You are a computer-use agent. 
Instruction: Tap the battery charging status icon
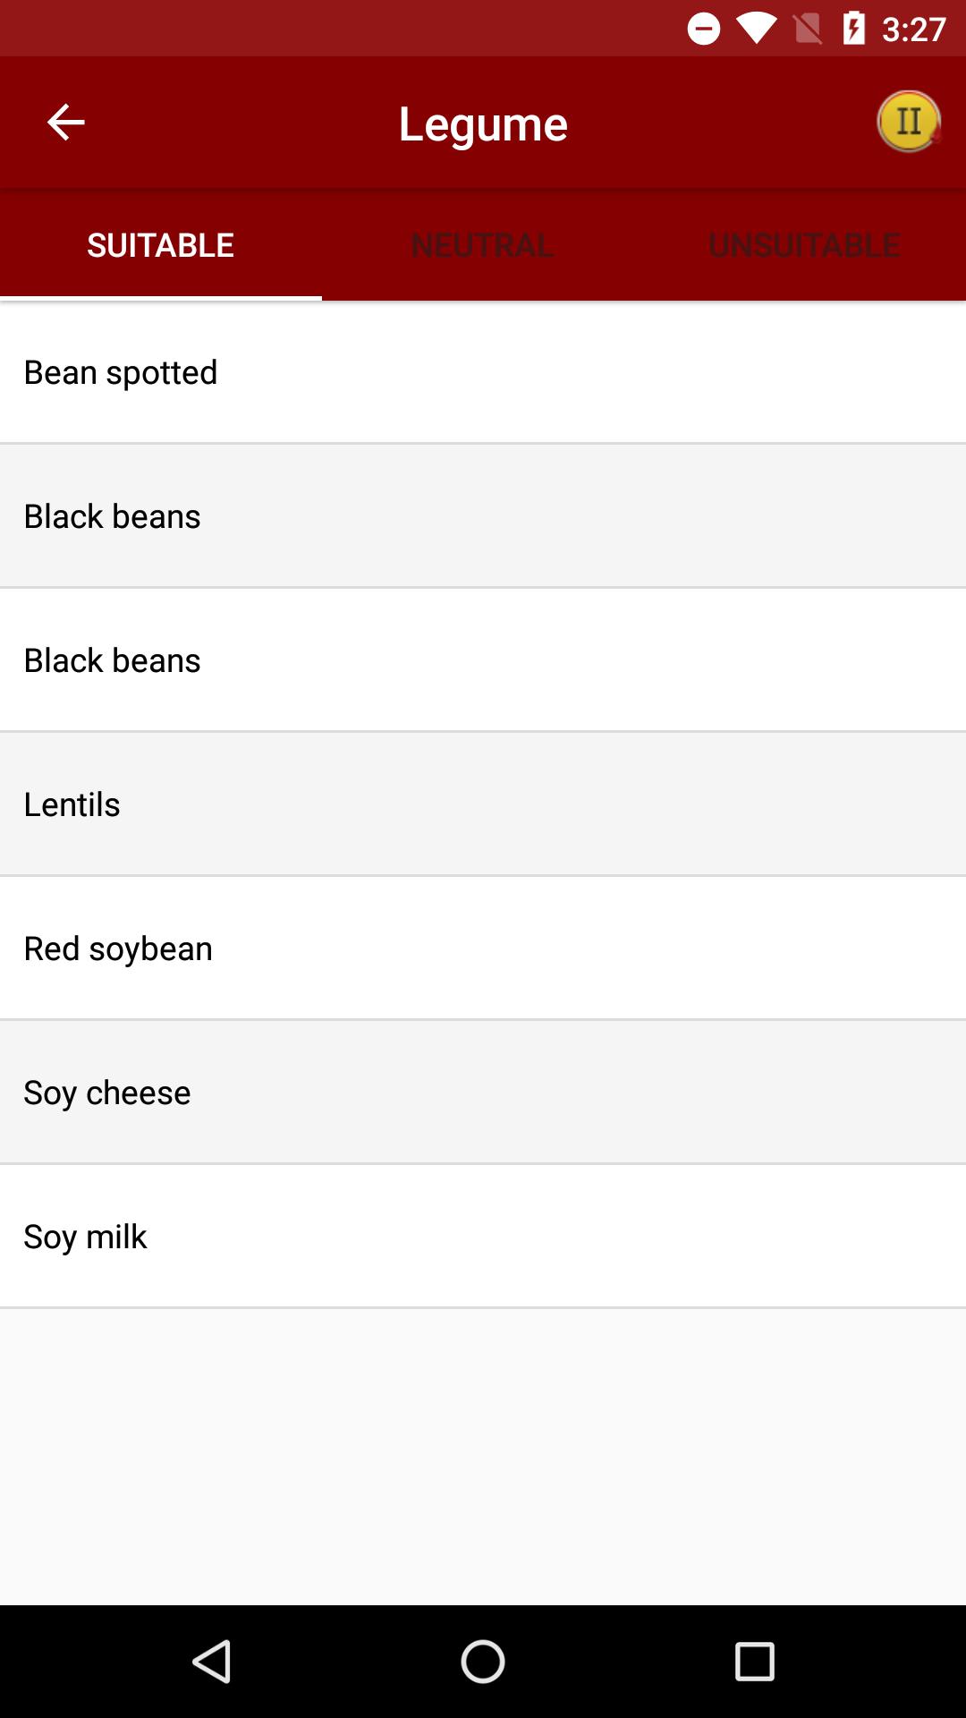coord(853,30)
